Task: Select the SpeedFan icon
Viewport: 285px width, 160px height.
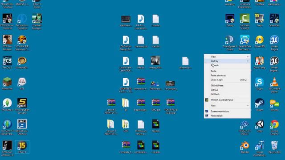Action: pos(274,20)
